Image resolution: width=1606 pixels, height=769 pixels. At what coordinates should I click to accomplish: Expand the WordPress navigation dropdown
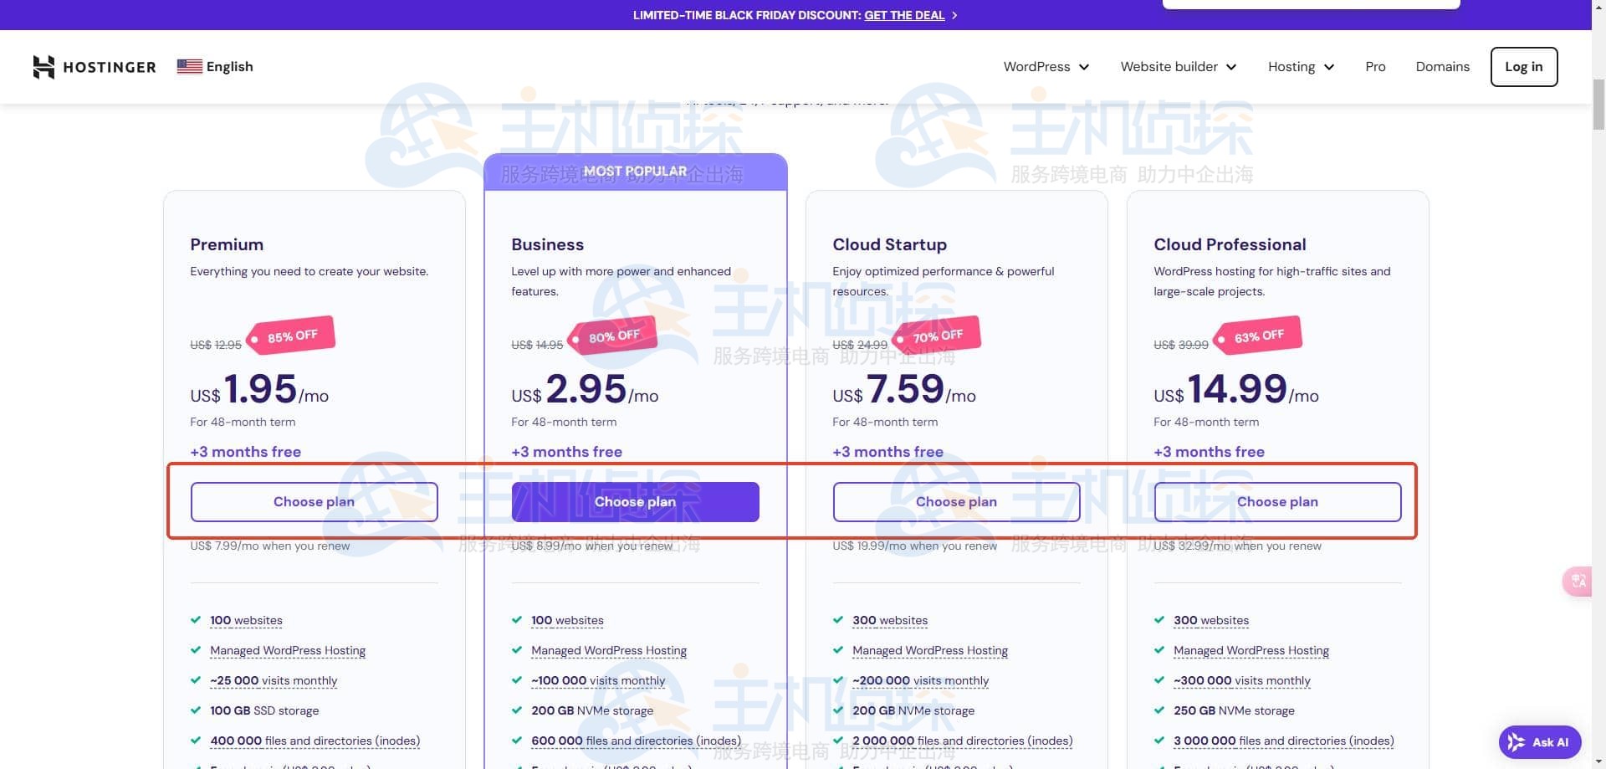click(x=1045, y=66)
